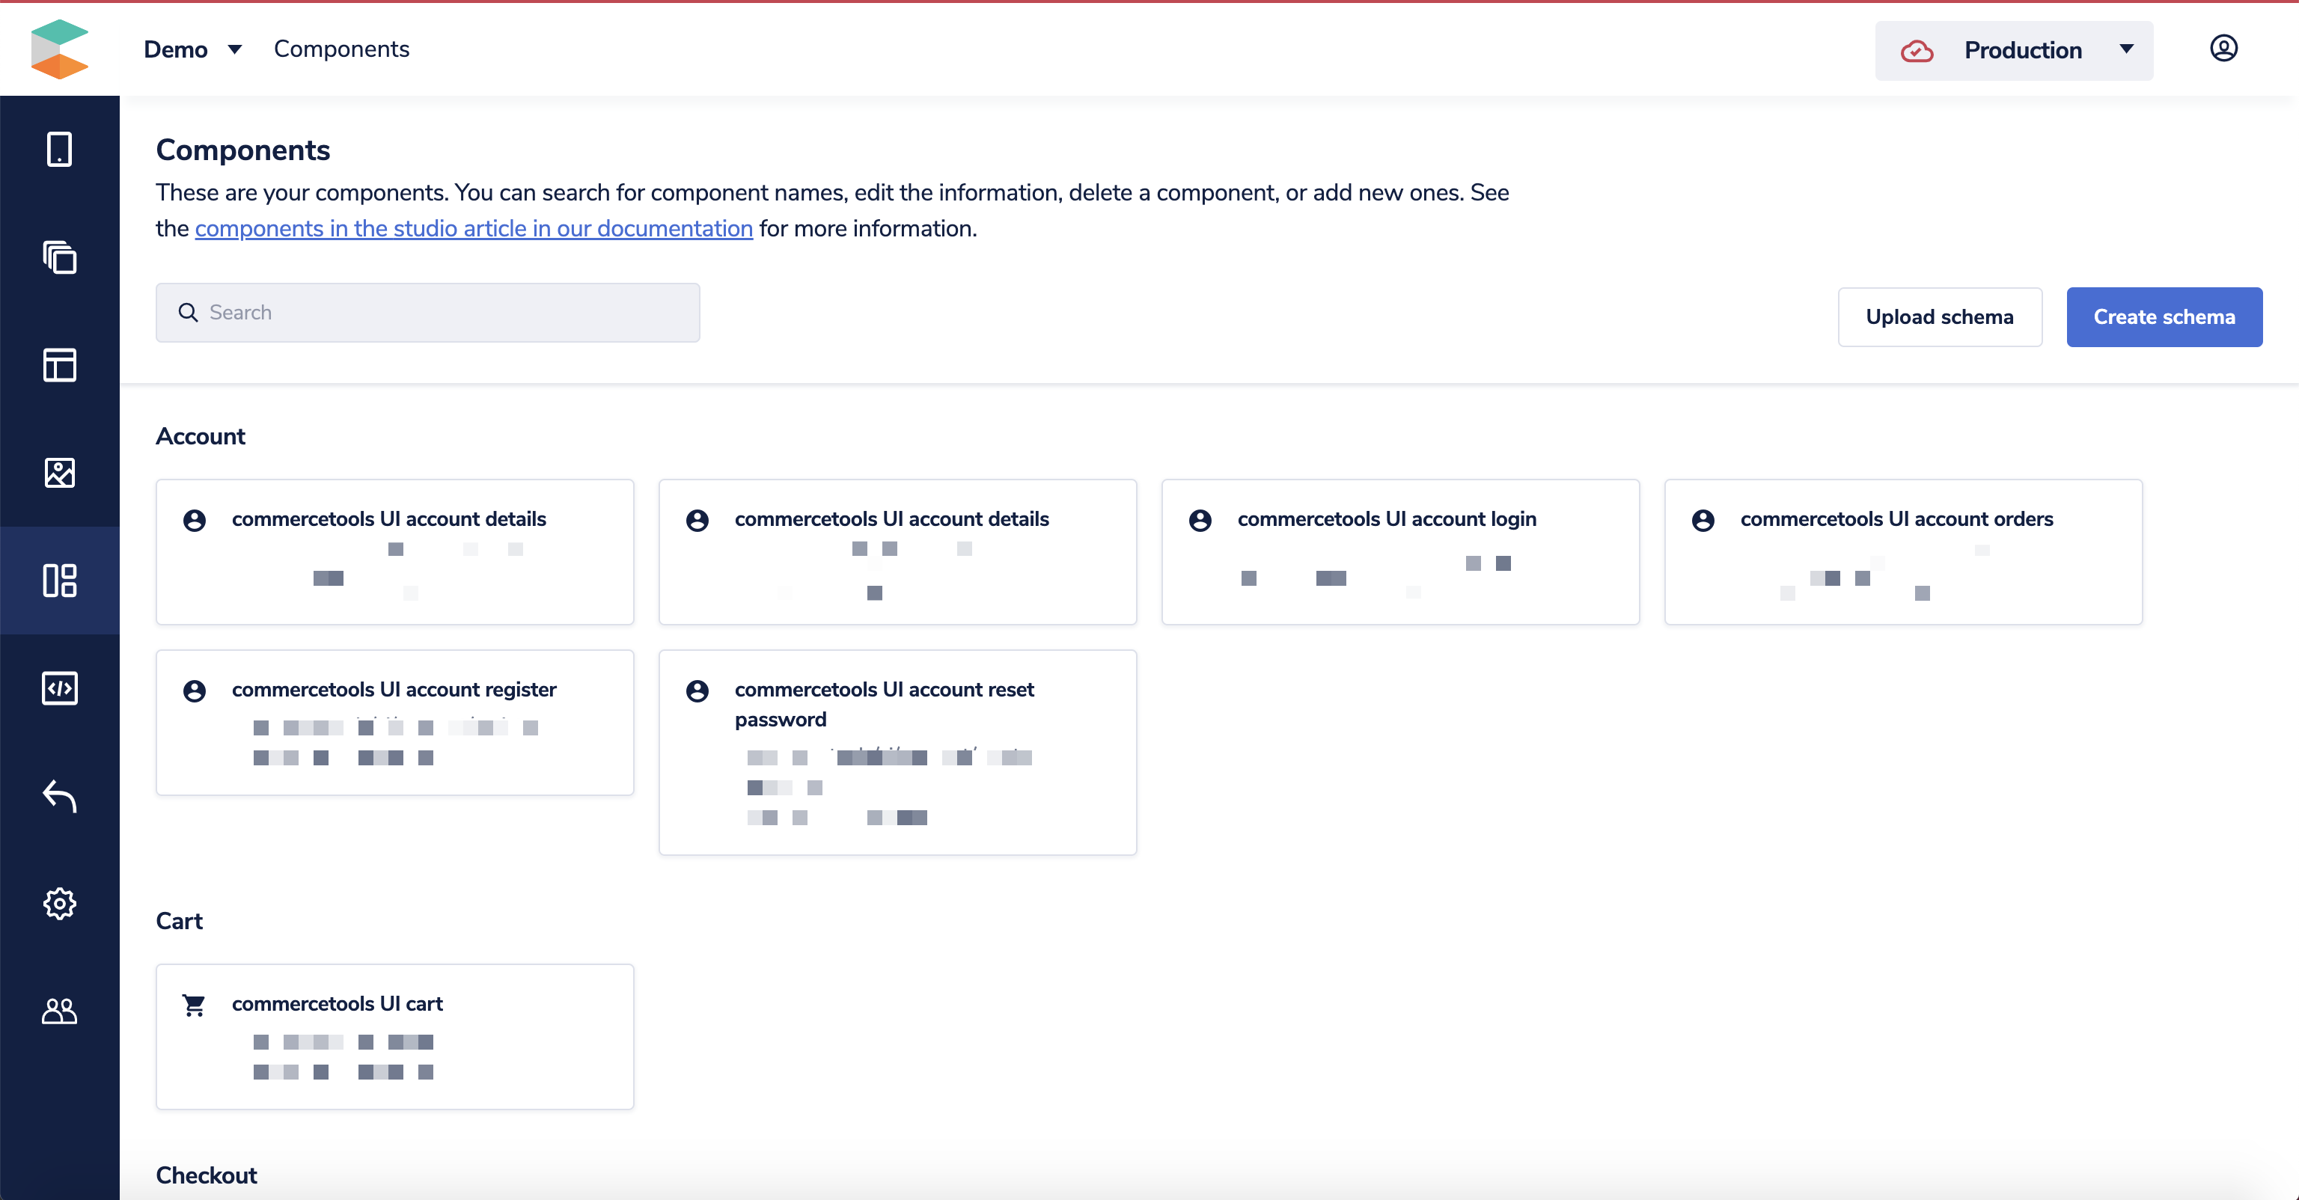Open the media image icon in sidebar

(59, 473)
